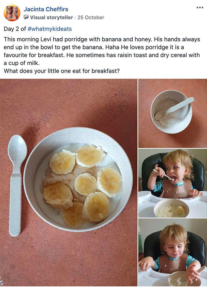Open the 25 October post timestamp

click(91, 17)
